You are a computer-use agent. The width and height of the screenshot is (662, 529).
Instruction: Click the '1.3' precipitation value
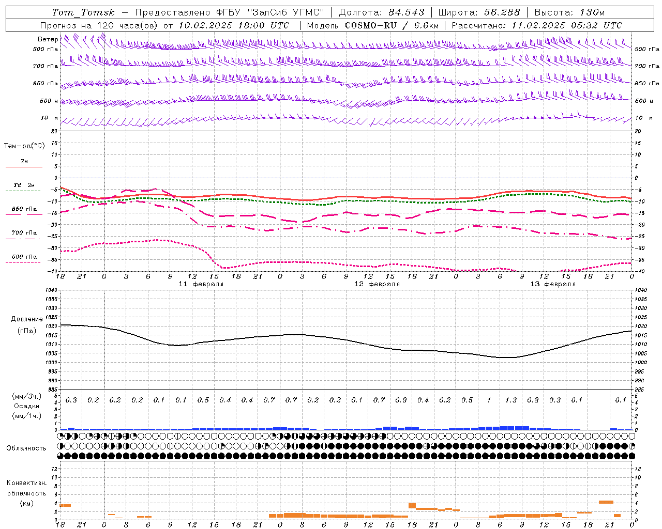pyautogui.click(x=510, y=400)
